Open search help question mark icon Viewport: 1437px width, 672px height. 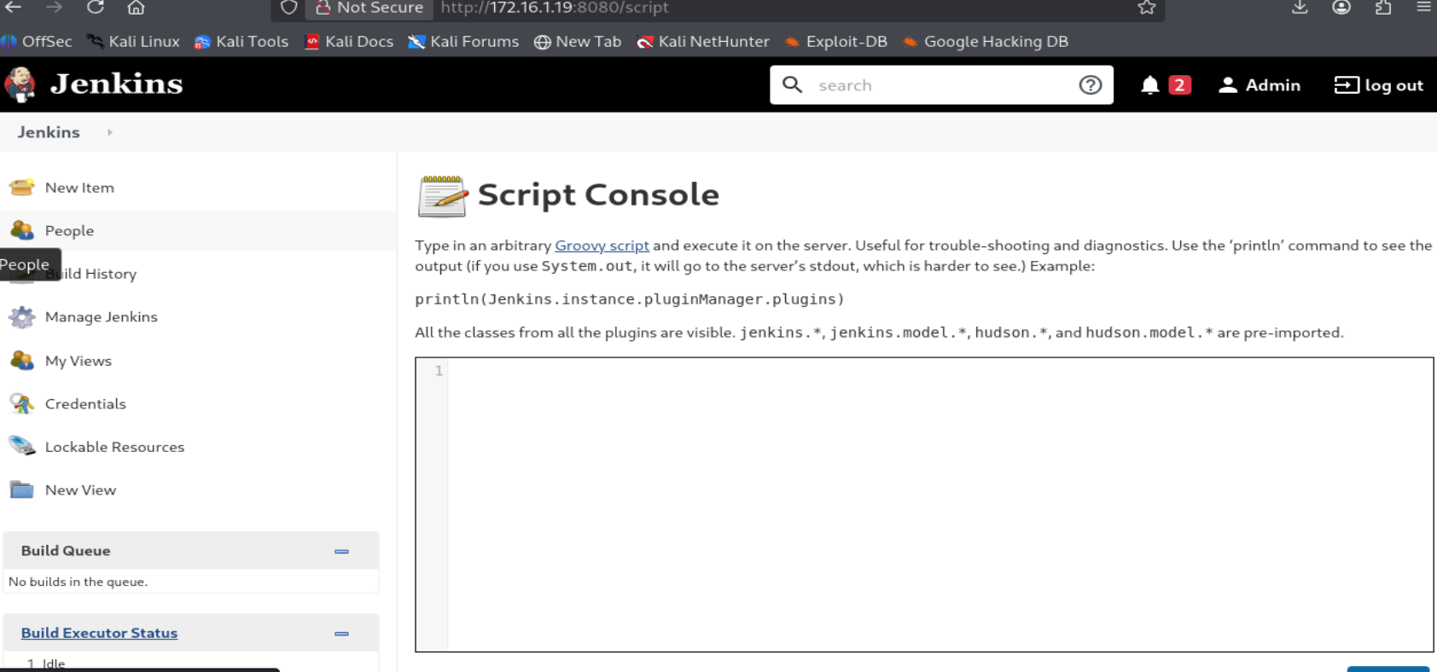point(1091,84)
